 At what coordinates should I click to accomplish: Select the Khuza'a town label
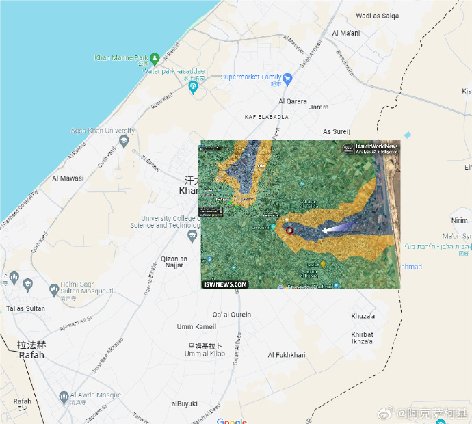pos(363,316)
